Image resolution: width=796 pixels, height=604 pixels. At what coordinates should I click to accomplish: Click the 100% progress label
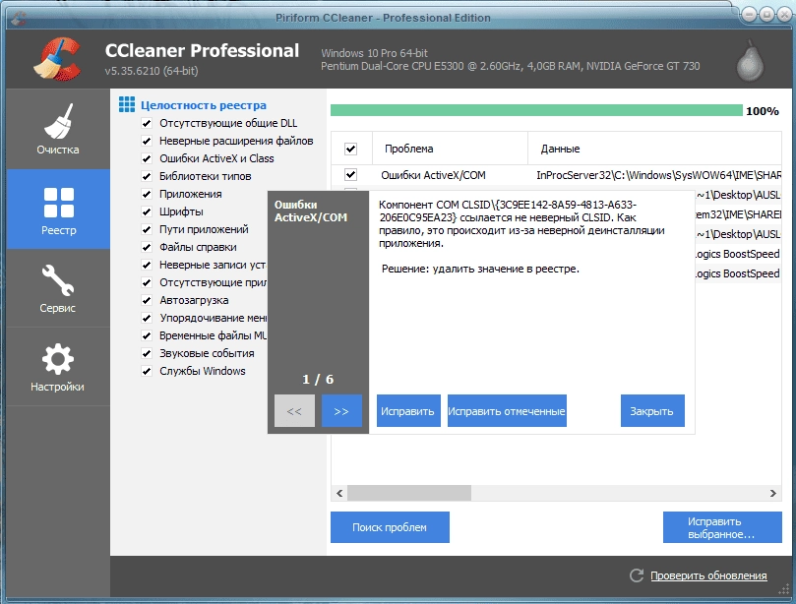pos(762,111)
